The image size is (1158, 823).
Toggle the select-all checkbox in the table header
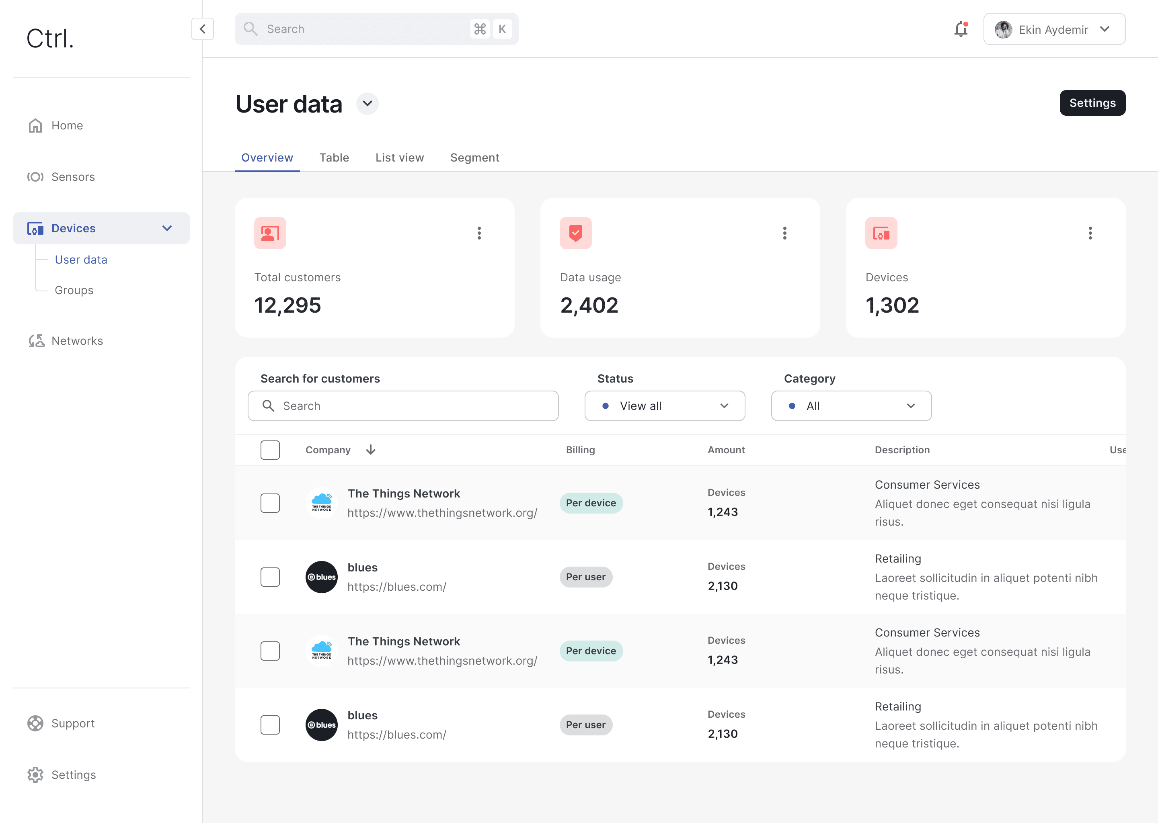(270, 450)
